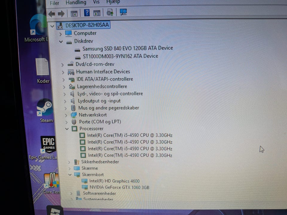The width and height of the screenshot is (287, 215).
Task: Expand the Dvd/cd-rom-drev category
Action: [62, 65]
